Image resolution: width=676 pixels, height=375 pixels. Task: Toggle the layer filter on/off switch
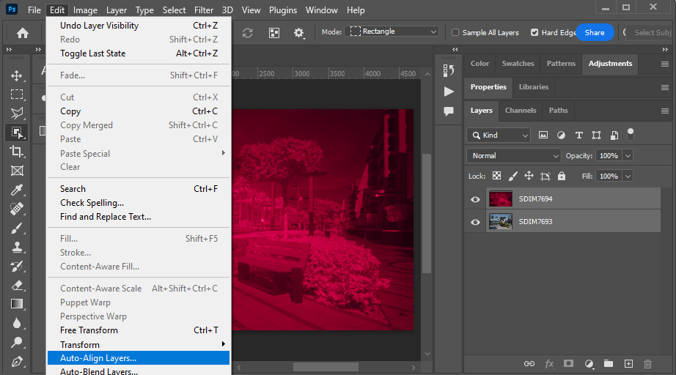(x=631, y=134)
